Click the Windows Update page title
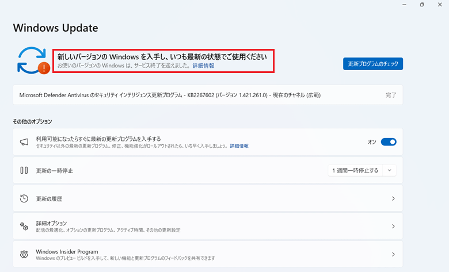 56,28
